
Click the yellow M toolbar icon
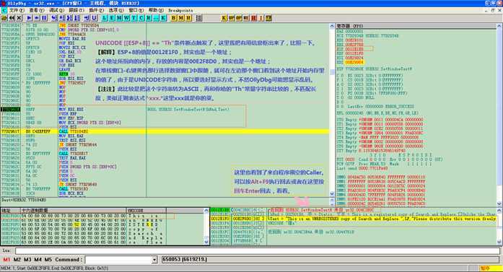pyautogui.click(x=181, y=18)
